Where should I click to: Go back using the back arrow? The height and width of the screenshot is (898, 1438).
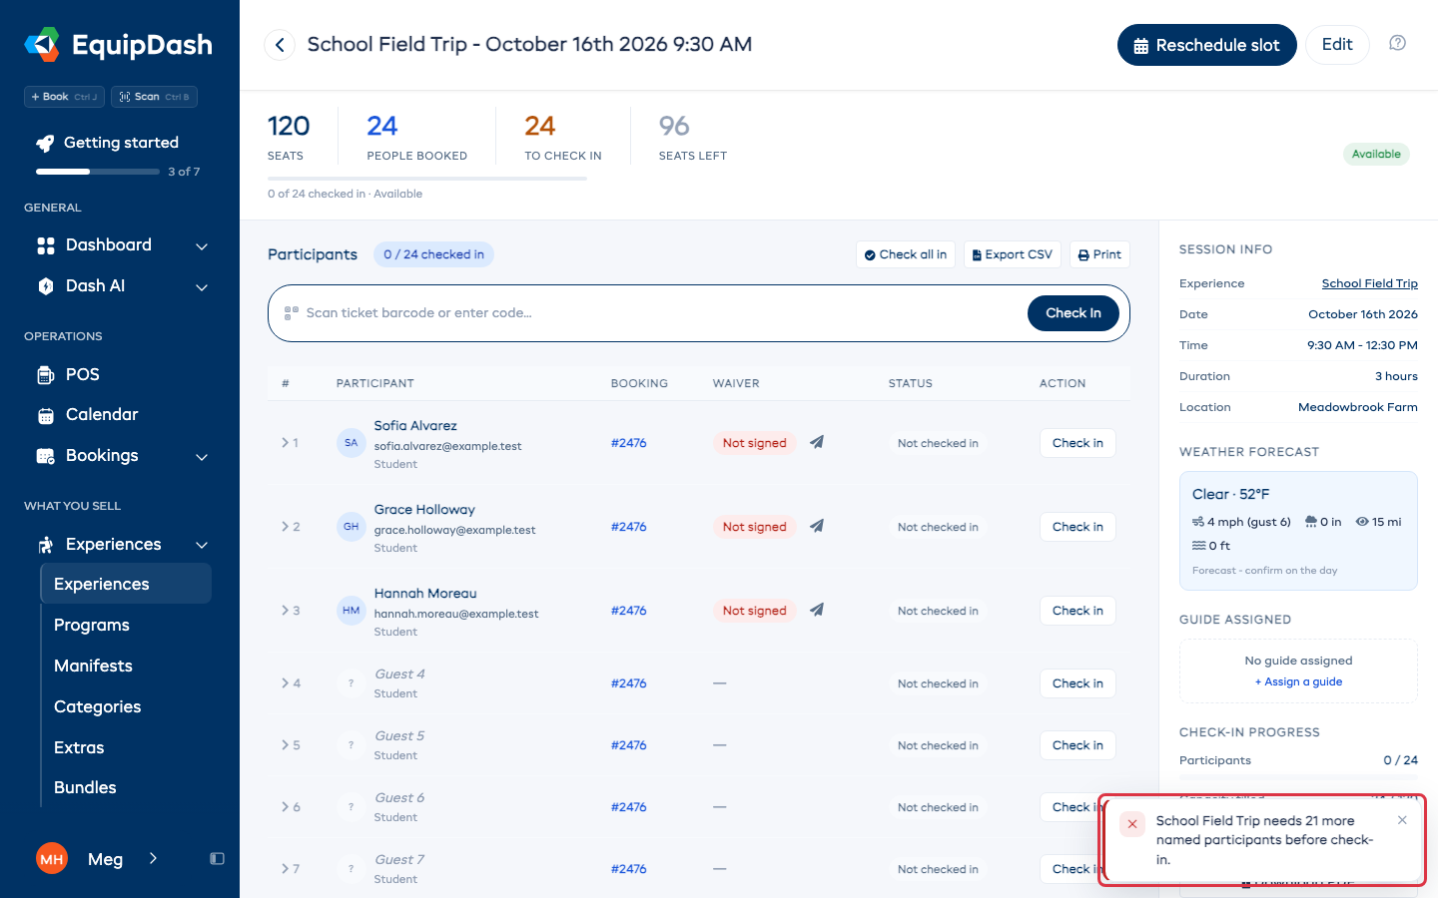(x=280, y=45)
